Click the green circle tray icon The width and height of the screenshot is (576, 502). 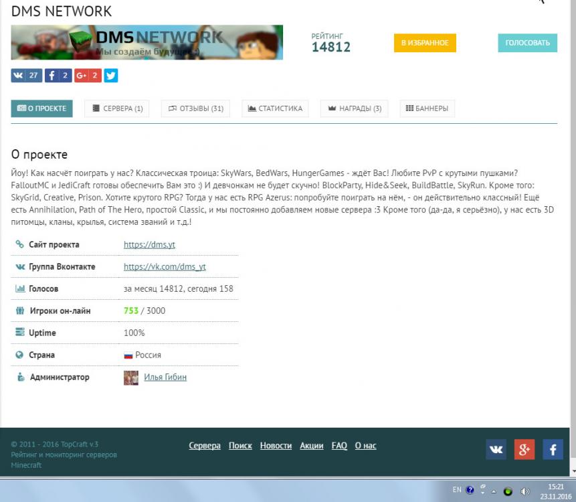coord(508,491)
